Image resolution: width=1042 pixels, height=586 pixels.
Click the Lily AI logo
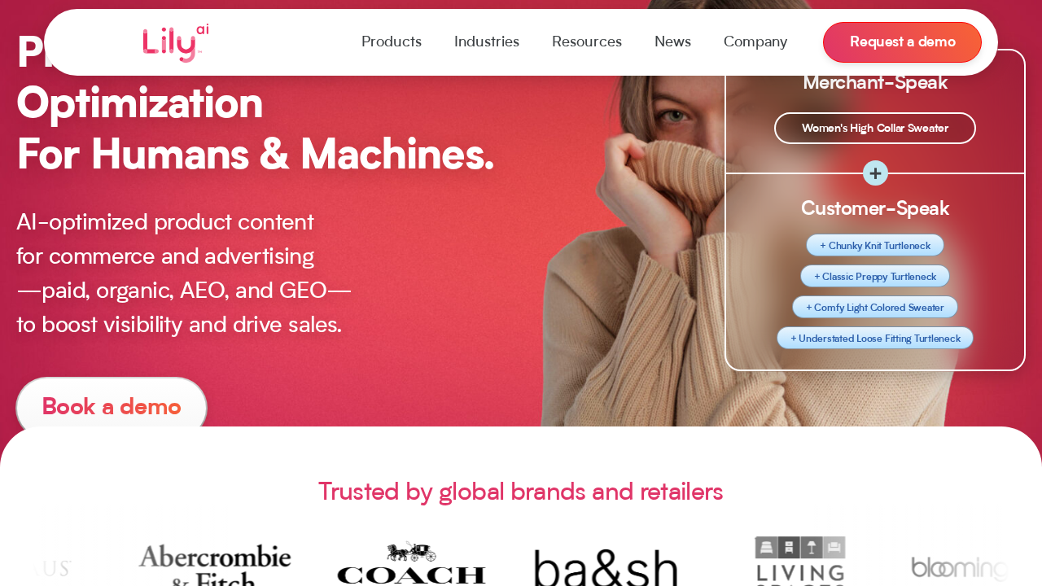coord(176,43)
